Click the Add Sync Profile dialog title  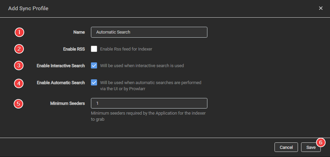pyautogui.click(x=28, y=8)
